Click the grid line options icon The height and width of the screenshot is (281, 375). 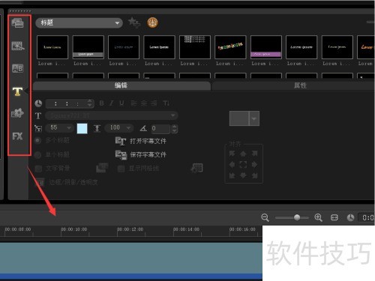(x=196, y=168)
